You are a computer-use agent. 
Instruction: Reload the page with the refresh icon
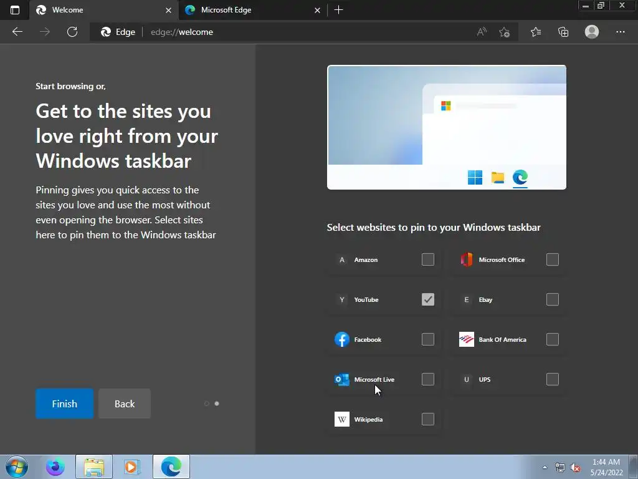tap(72, 32)
